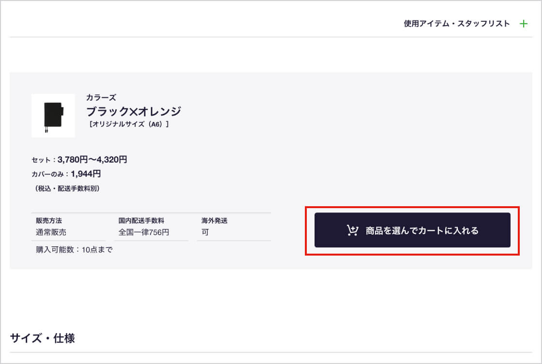Click the 海外発送 column header
This screenshot has width=542, height=364.
[214, 221]
